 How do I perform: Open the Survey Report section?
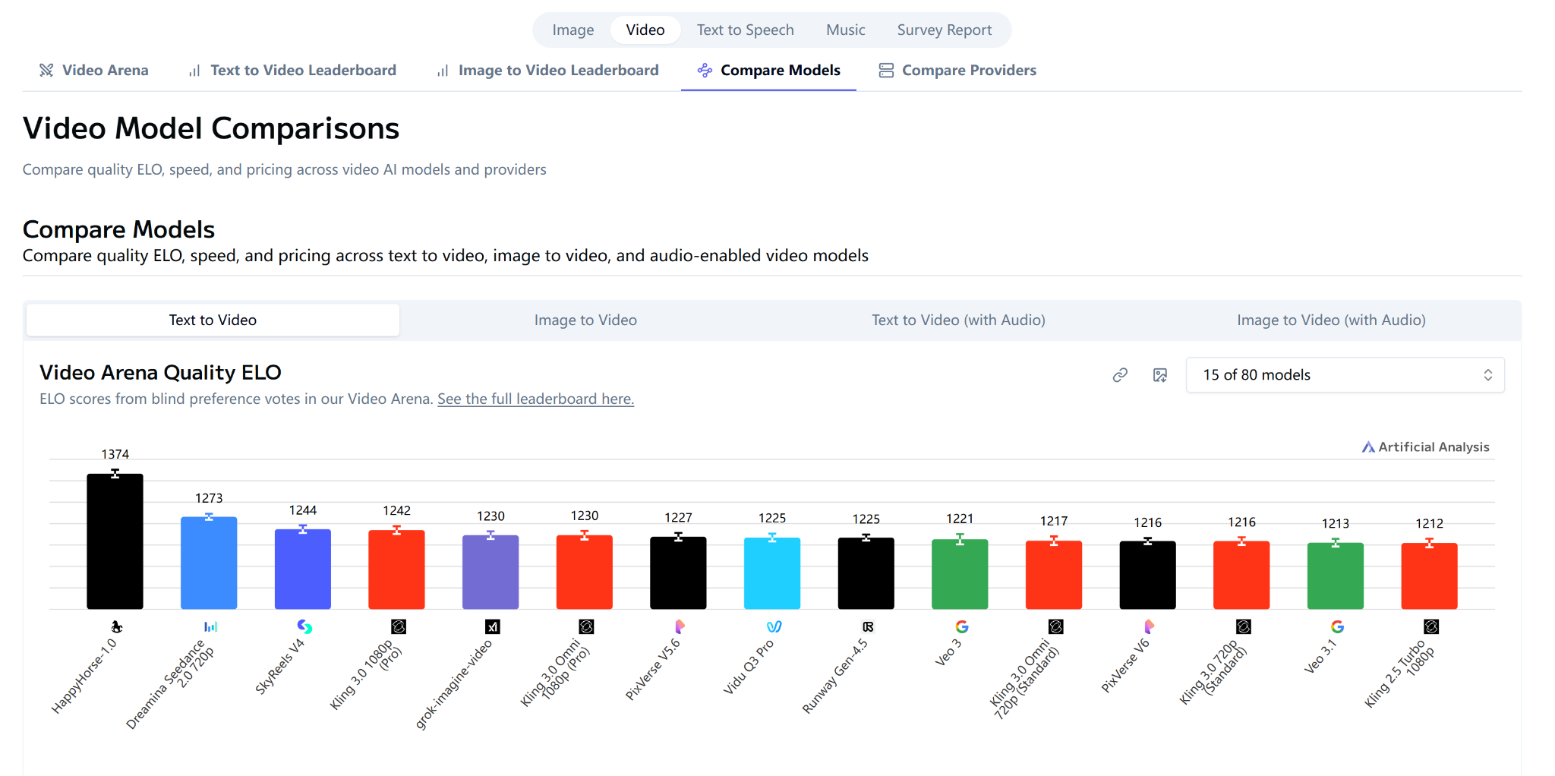(944, 30)
